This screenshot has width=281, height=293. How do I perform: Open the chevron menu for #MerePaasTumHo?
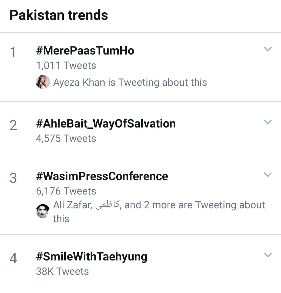(267, 49)
